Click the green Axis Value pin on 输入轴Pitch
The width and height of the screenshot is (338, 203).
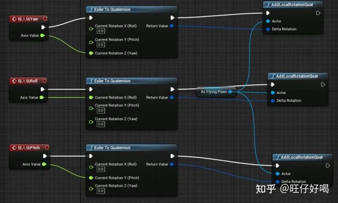(44, 164)
